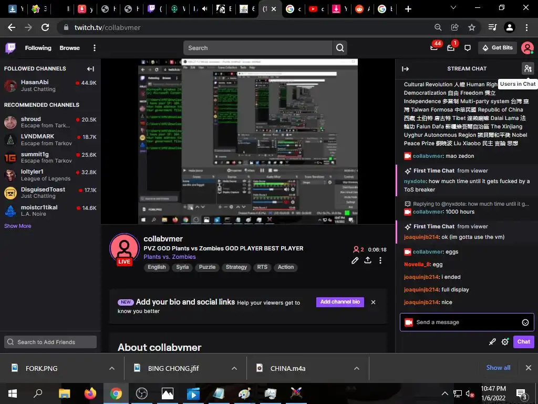This screenshot has height=404, width=538.
Task: Bookmark this page with star icon
Action: (x=472, y=27)
